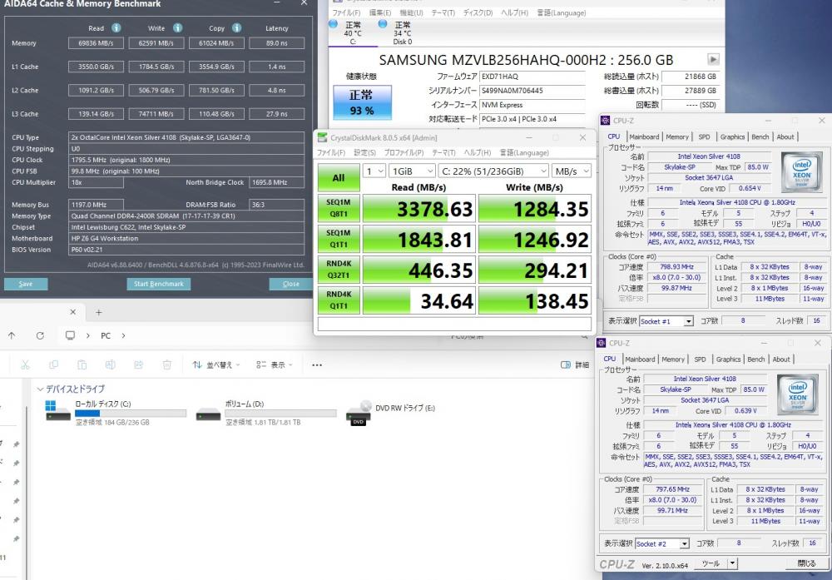
Task: Click the Local Disk (C:) drive icon
Action: pyautogui.click(x=58, y=411)
